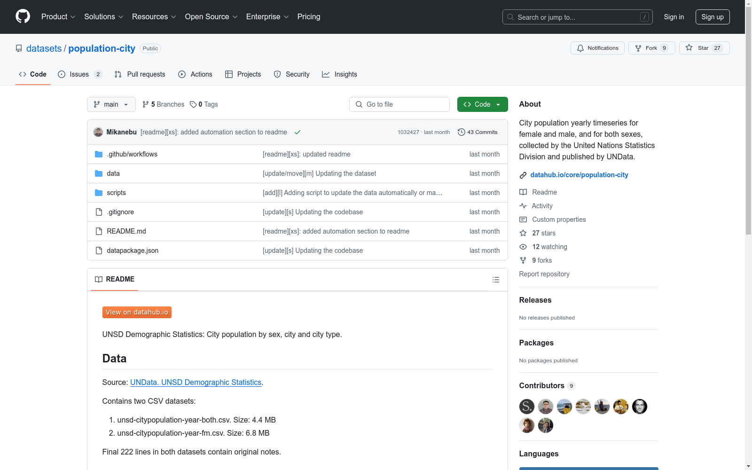Open the Report repository link
752x470 pixels.
point(544,274)
